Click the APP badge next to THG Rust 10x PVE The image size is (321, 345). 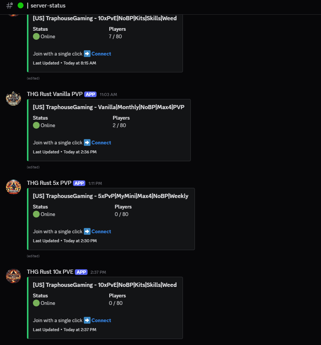(81, 272)
